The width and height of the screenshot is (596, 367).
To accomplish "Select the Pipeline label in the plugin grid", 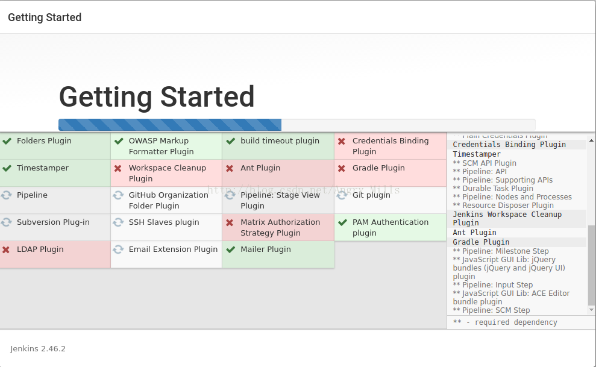I will click(x=32, y=195).
